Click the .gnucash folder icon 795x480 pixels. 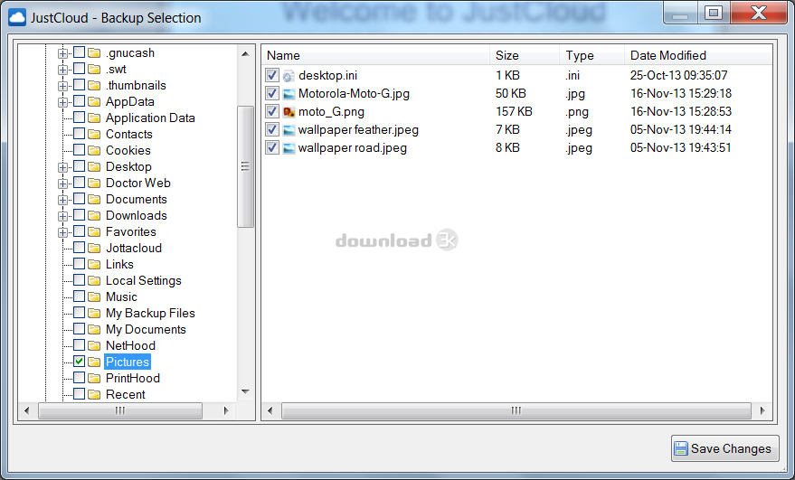(94, 52)
